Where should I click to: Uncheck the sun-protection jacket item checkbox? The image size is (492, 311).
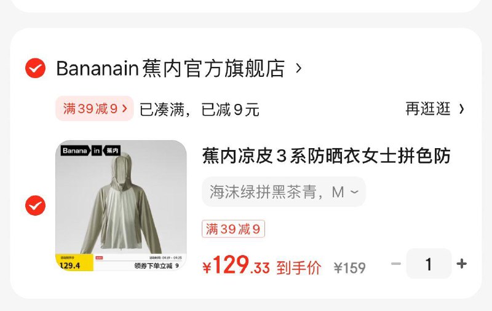pyautogui.click(x=35, y=205)
